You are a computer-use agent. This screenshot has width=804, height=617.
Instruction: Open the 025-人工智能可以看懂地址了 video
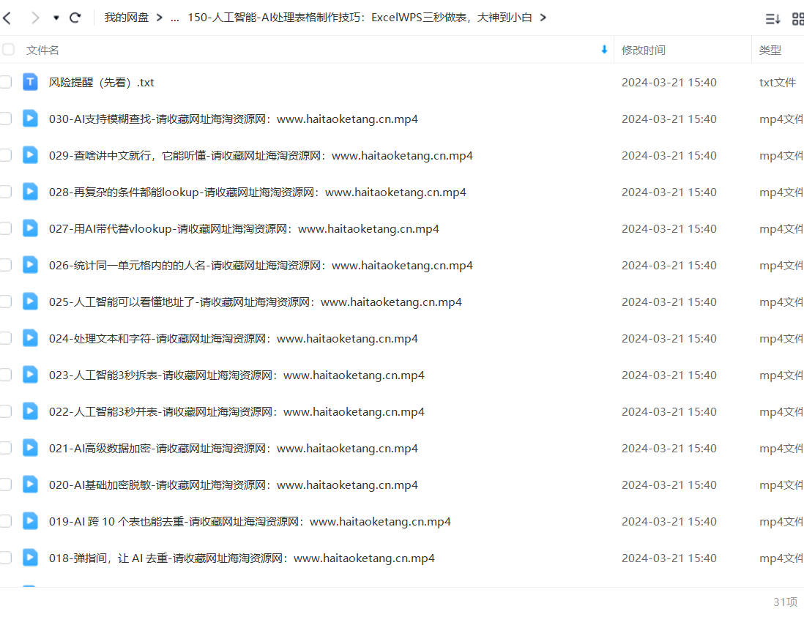pos(256,302)
